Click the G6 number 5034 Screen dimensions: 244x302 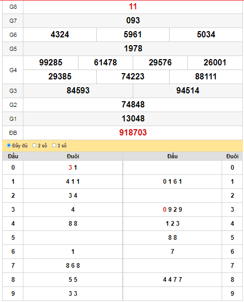coord(206,35)
